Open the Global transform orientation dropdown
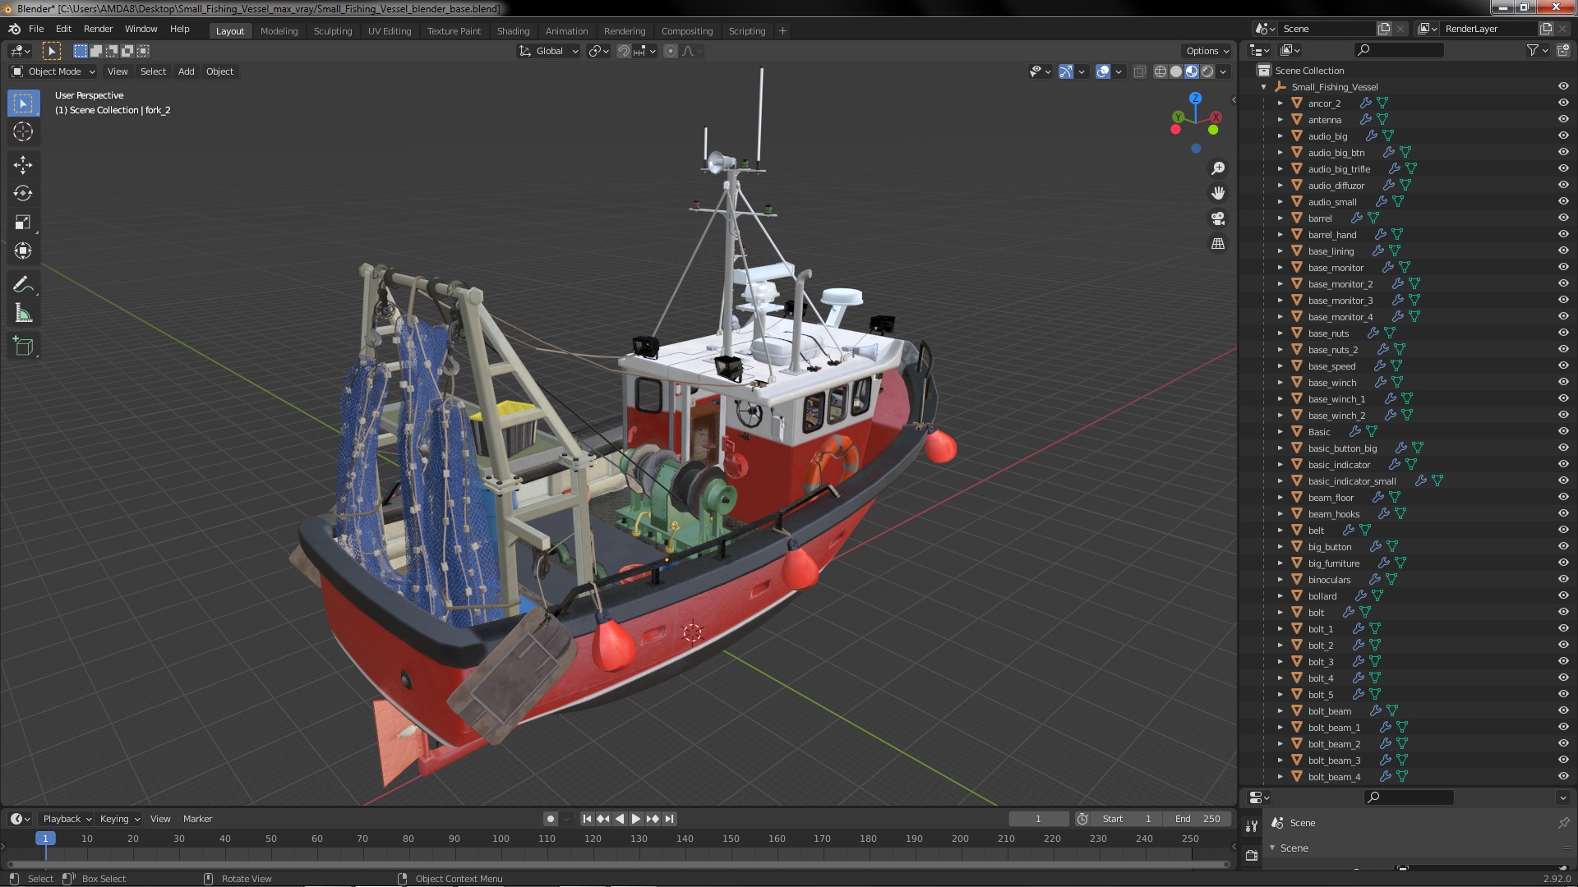 (x=549, y=51)
